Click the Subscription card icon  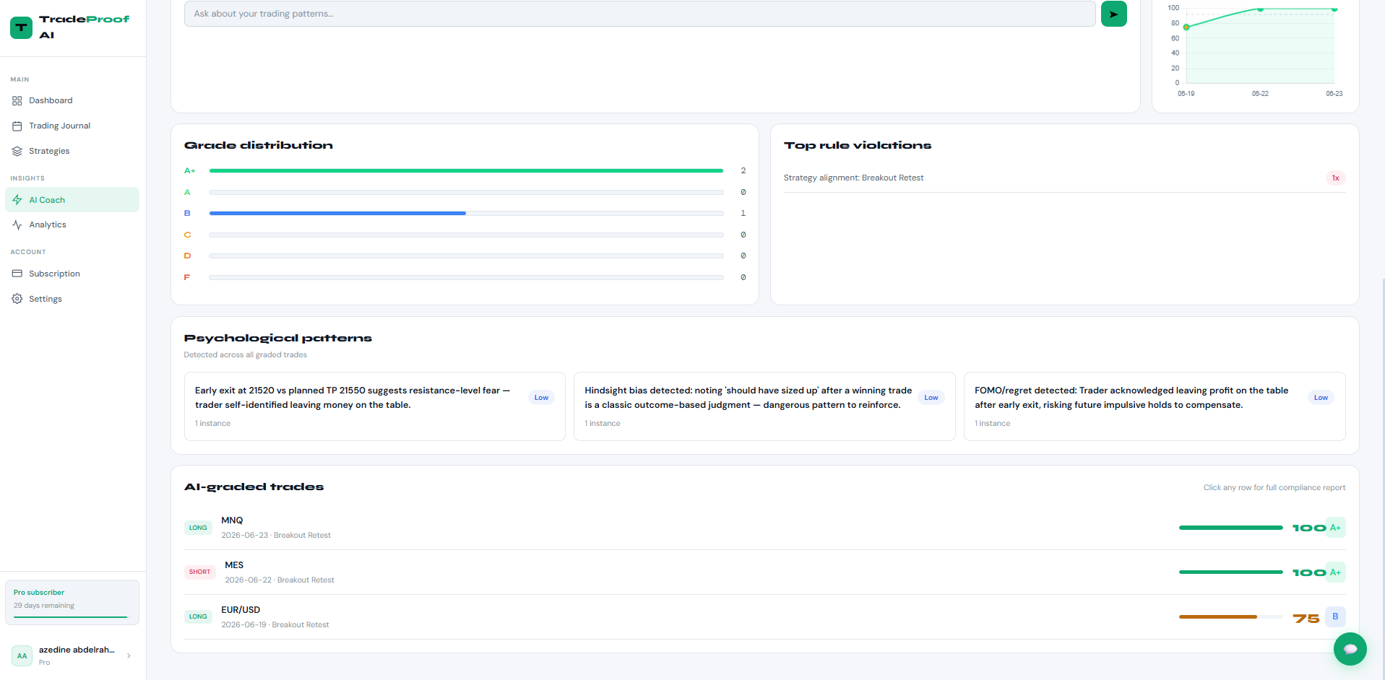17,274
